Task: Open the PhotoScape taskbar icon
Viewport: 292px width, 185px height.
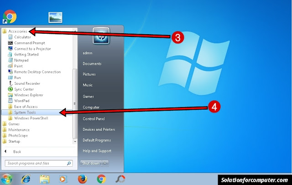Action: click(120, 179)
